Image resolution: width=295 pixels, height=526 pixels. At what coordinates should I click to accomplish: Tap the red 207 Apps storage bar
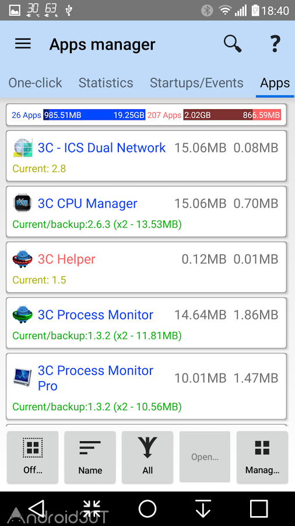tap(232, 115)
